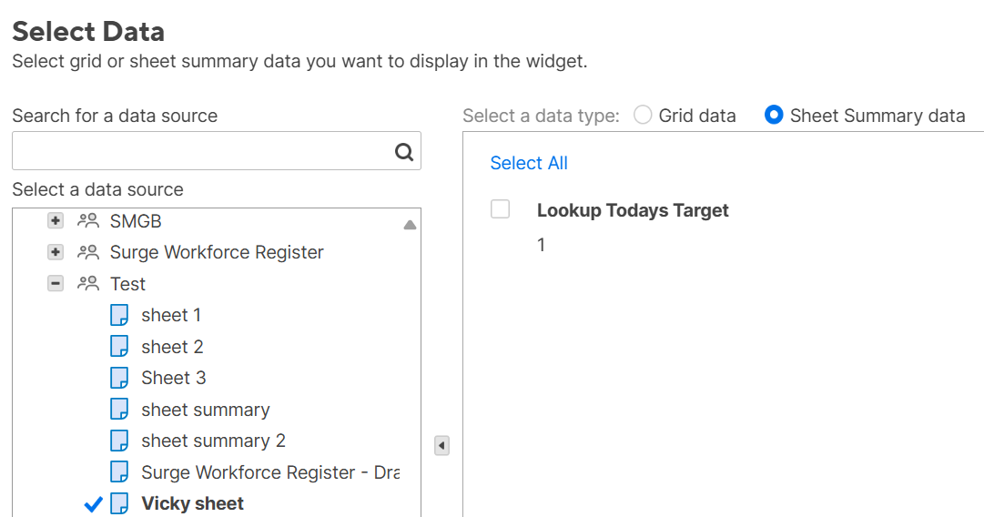Click the Select All link
This screenshot has width=984, height=517.
coord(529,163)
